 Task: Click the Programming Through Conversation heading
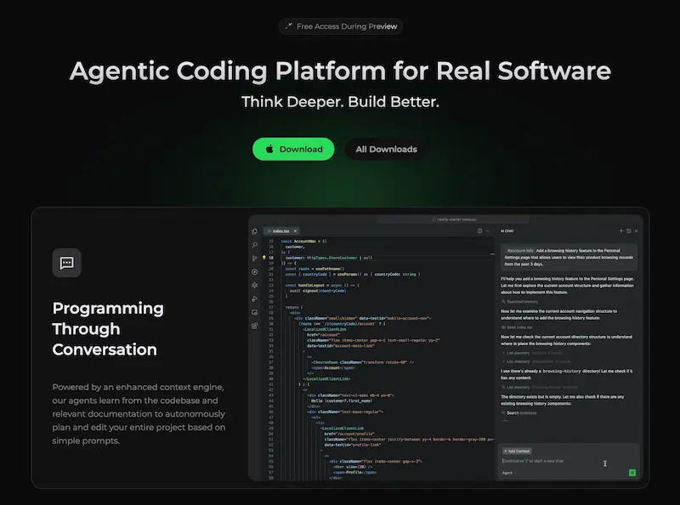[x=108, y=329]
